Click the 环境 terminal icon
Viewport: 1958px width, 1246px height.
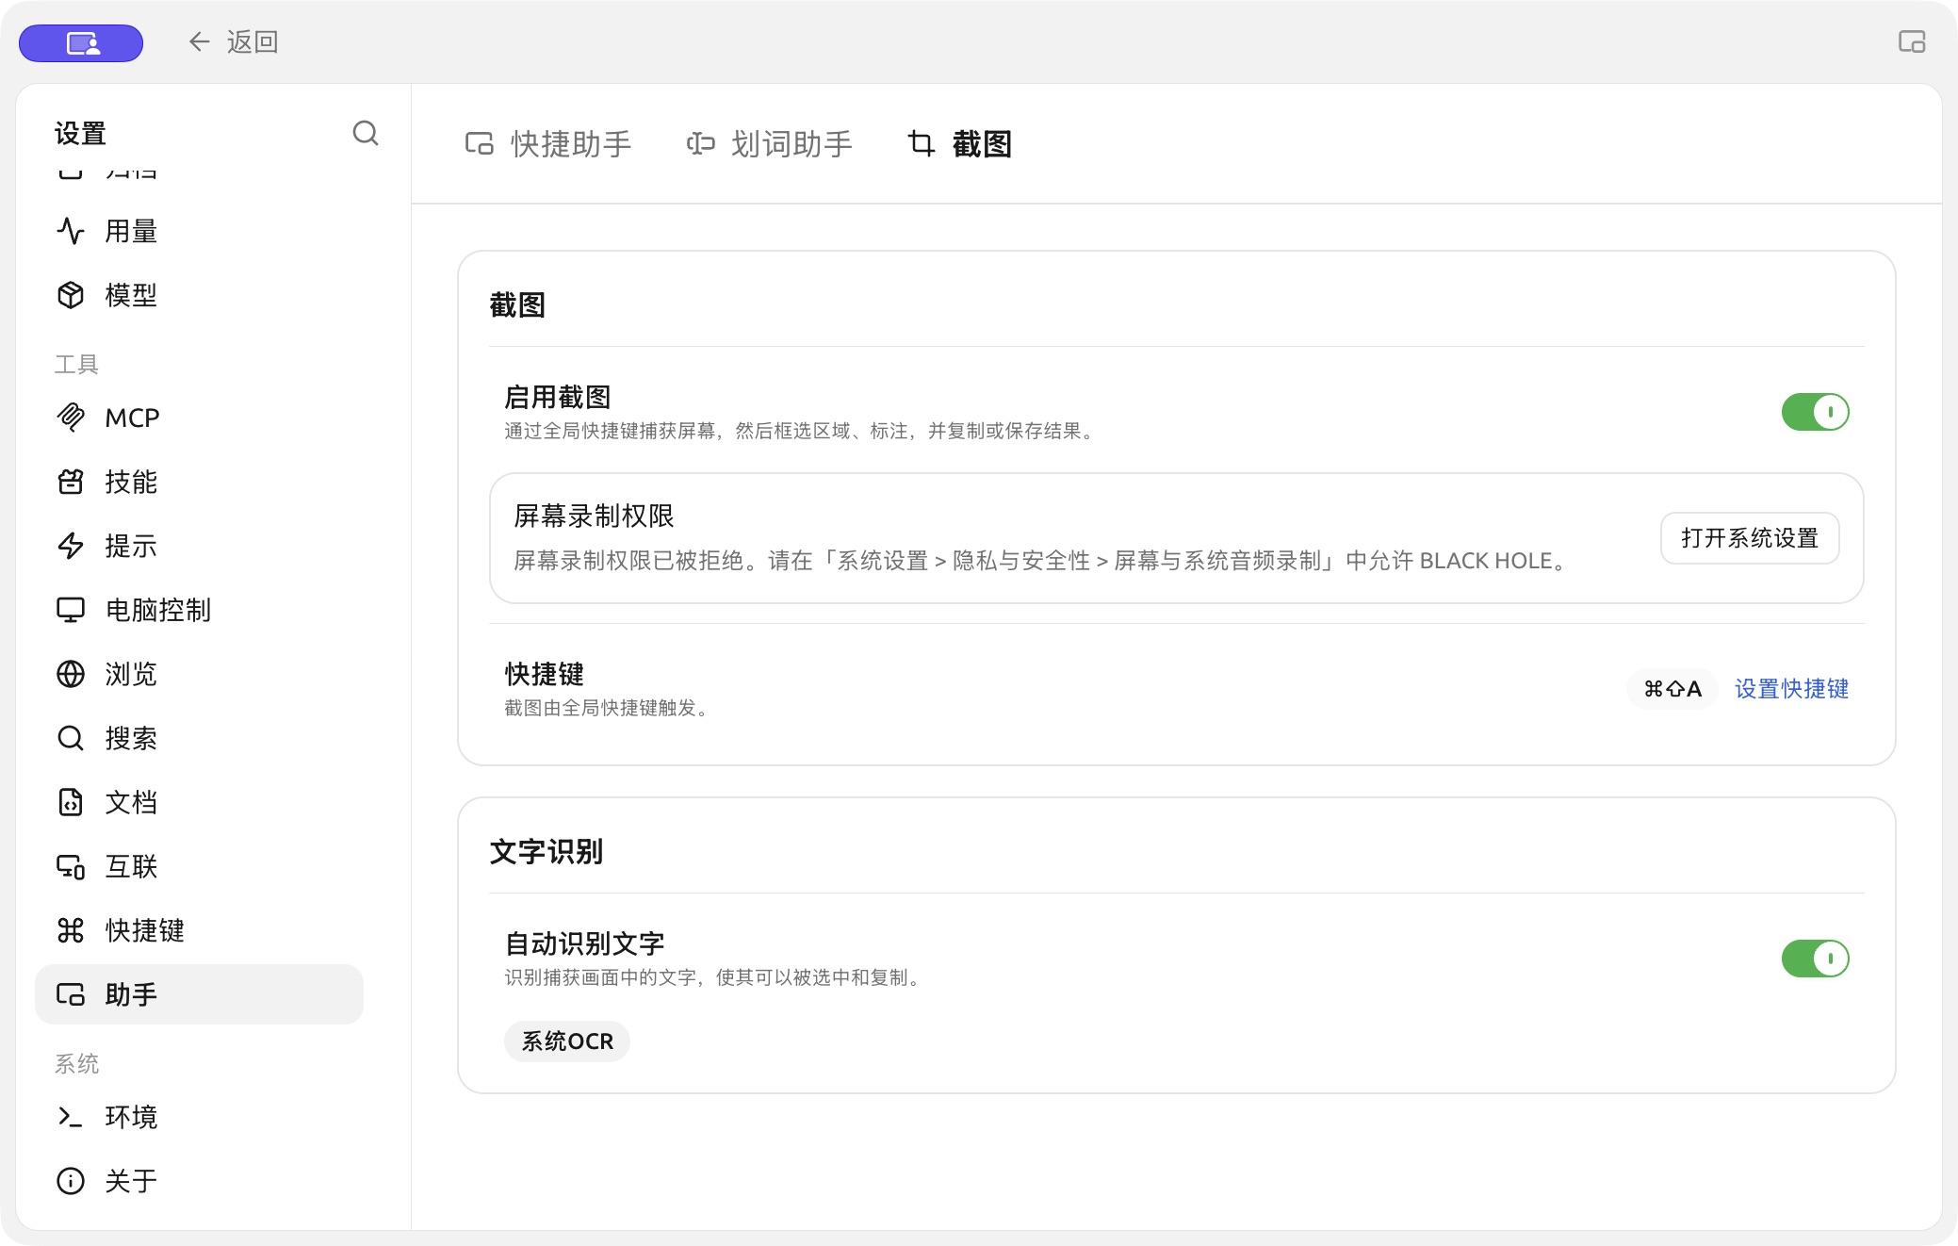(71, 1117)
